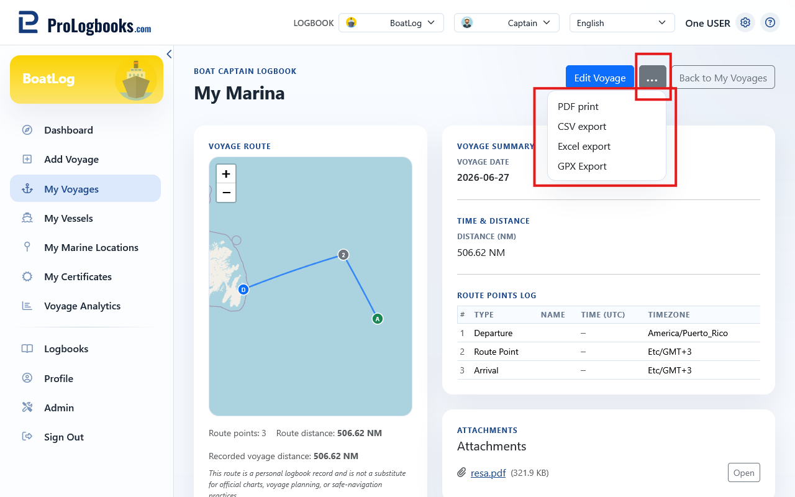Expand the BoatLog logbook dropdown
The width and height of the screenshot is (795, 497).
coord(391,23)
